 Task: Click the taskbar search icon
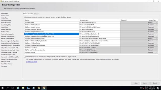pos(8,88)
